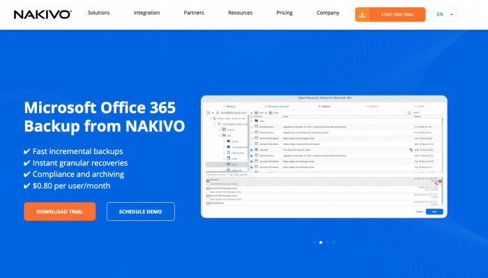Select the fourth carousel dot
Image resolution: width=488 pixels, height=278 pixels.
coord(334,242)
